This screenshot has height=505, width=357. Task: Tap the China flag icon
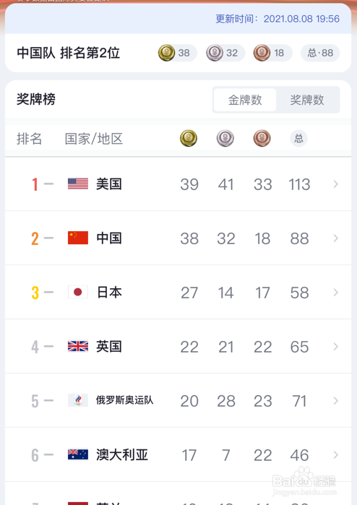[78, 238]
